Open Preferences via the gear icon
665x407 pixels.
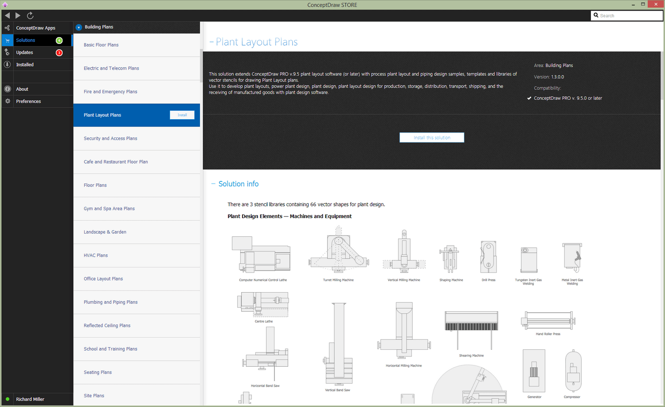click(x=7, y=102)
